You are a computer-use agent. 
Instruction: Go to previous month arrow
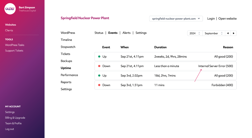click(x=228, y=33)
